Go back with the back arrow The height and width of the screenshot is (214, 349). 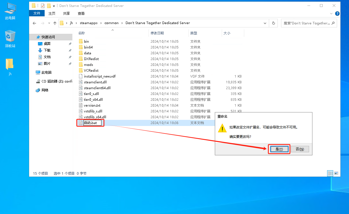tap(34, 23)
